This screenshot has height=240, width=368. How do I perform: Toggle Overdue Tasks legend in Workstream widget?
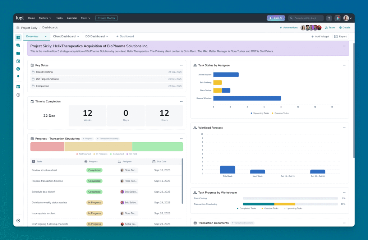(270, 208)
